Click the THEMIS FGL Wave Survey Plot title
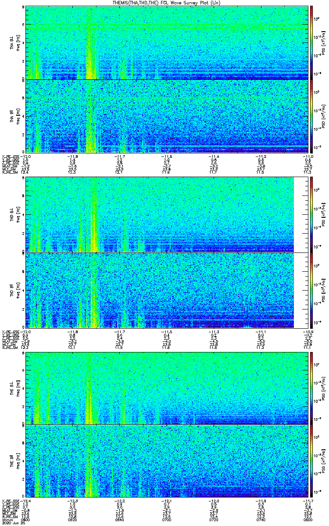The height and width of the screenshot is (526, 329). tap(167, 3)
